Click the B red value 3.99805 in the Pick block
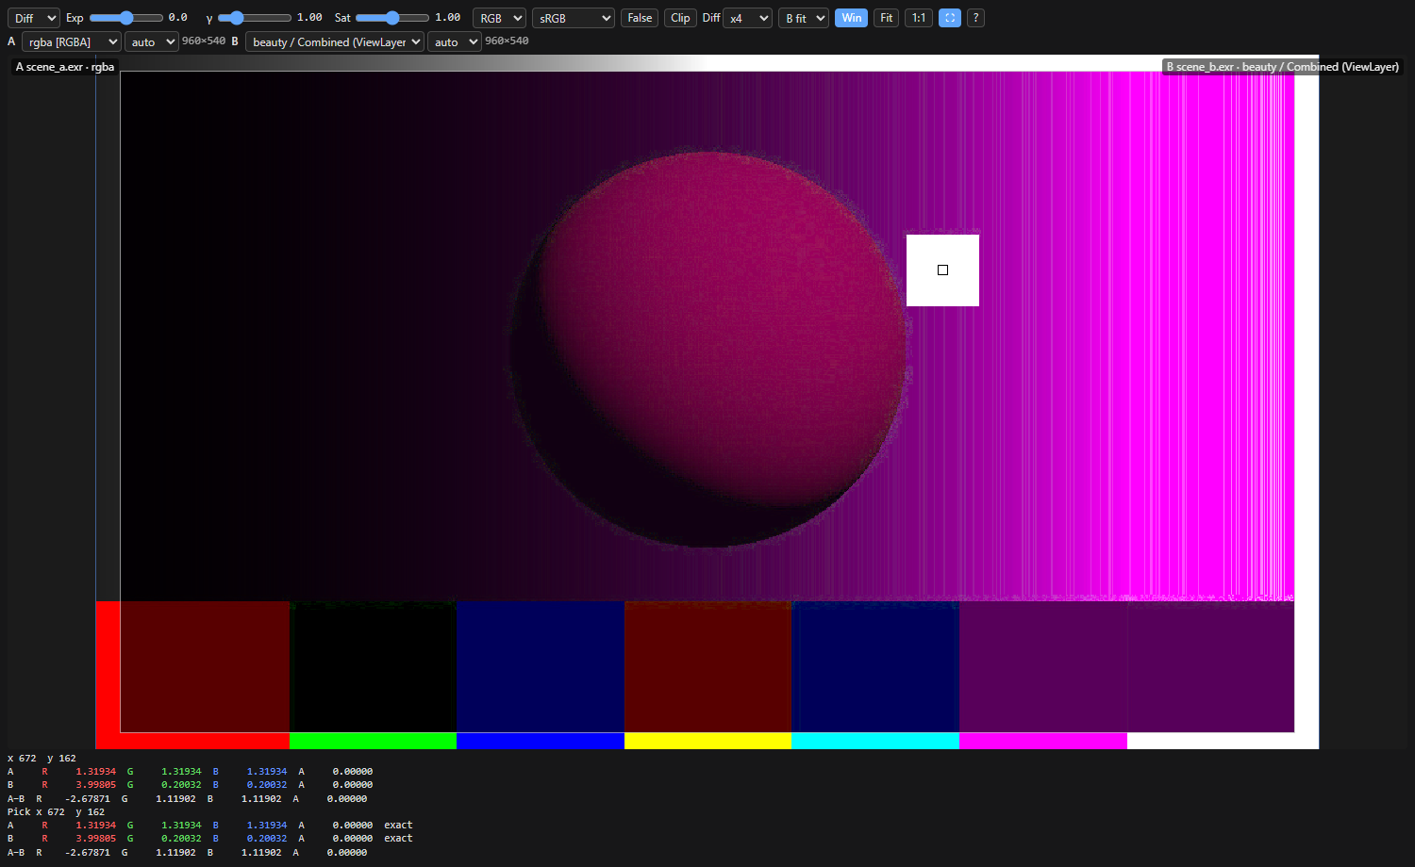1415x867 pixels. pyautogui.click(x=96, y=838)
